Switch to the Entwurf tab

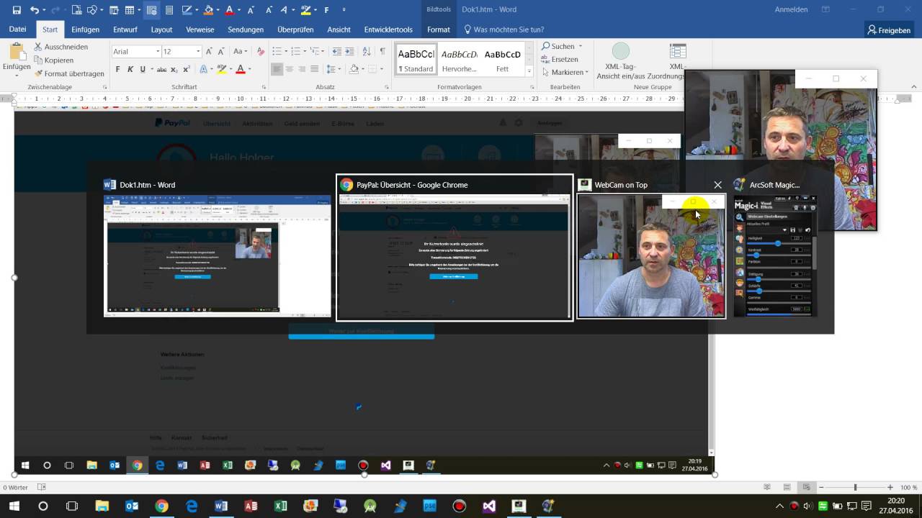tap(125, 29)
